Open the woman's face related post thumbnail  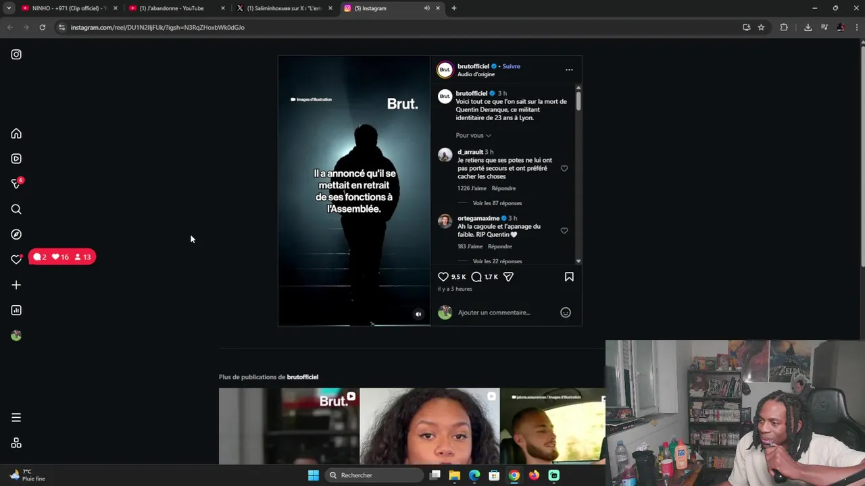[429, 426]
